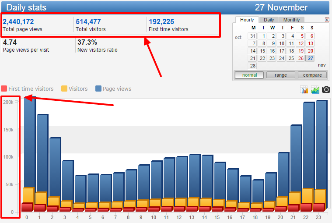Image resolution: width=332 pixels, height=223 pixels.
Task: Pick day 15 in calendar
Action: tap(262, 51)
